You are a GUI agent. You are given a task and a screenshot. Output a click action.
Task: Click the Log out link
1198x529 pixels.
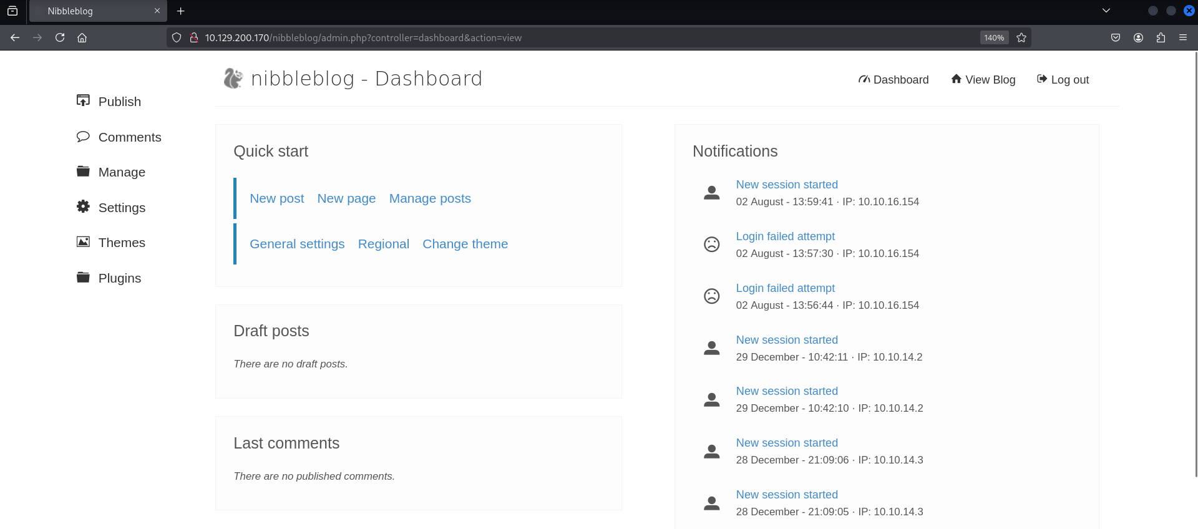point(1063,80)
